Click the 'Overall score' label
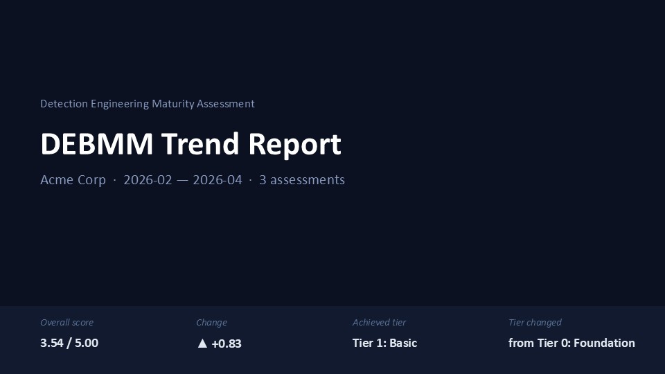Image resolution: width=665 pixels, height=374 pixels. (x=66, y=322)
